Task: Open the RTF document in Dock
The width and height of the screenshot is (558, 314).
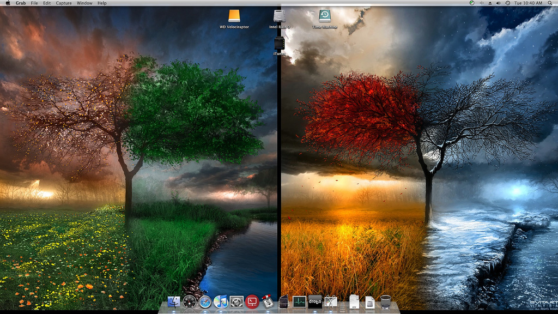Action: (x=354, y=301)
